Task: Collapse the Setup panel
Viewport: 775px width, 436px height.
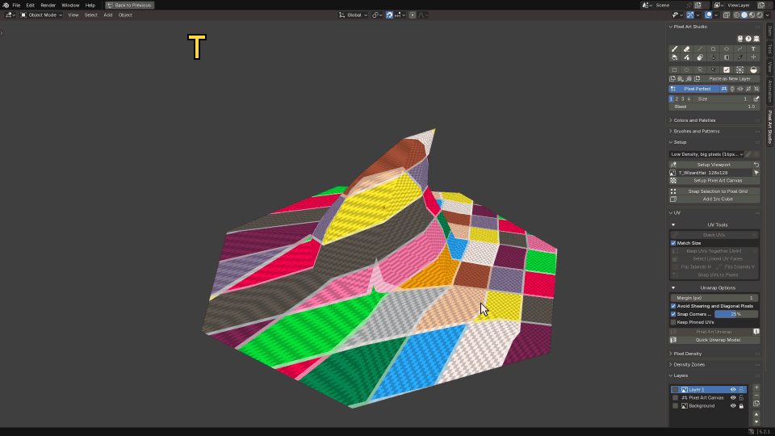Action: [680, 142]
